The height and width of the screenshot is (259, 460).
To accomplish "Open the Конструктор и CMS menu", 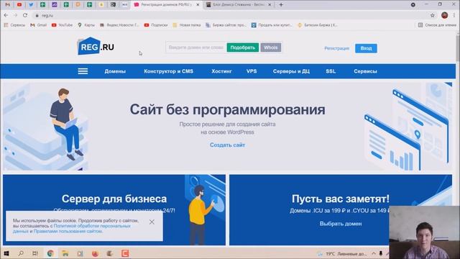I will pyautogui.click(x=168, y=71).
